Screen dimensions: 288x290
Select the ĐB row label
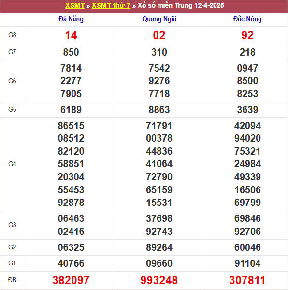click(x=12, y=280)
